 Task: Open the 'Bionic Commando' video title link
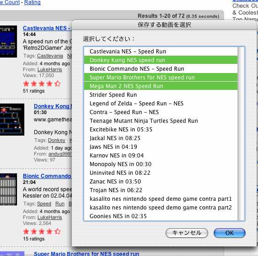(x=47, y=176)
